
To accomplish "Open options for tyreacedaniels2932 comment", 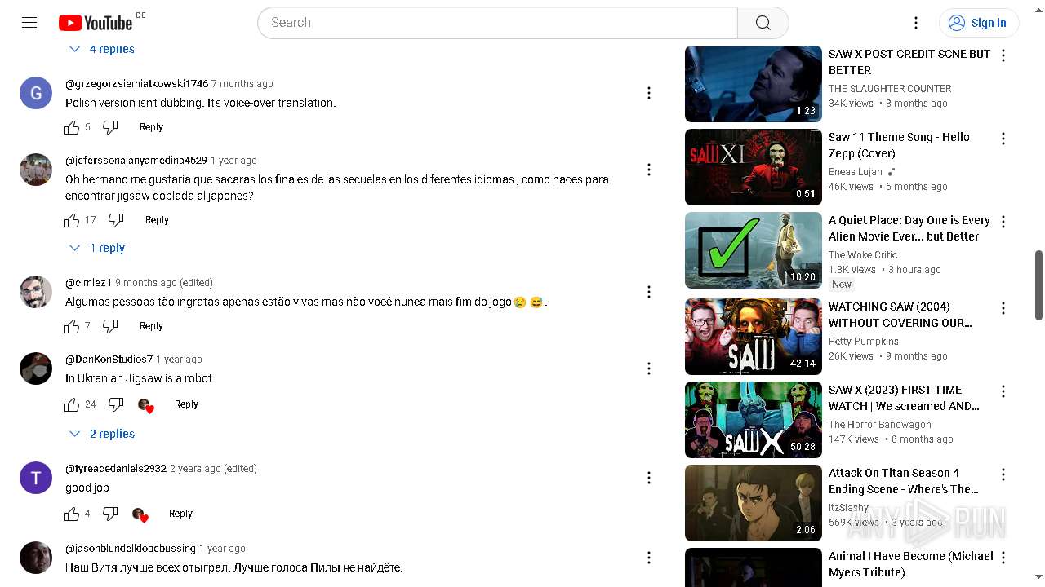I will tap(649, 478).
